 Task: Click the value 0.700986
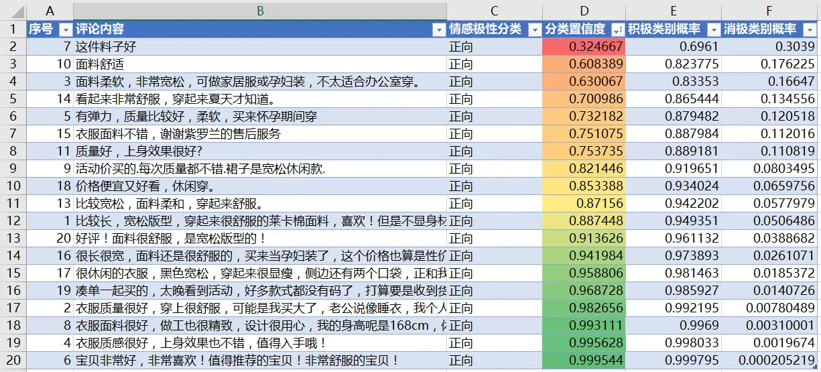click(x=584, y=99)
